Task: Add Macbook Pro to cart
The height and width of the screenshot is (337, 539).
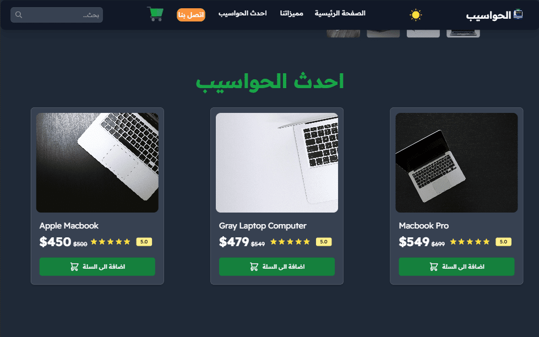Action: pyautogui.click(x=456, y=267)
